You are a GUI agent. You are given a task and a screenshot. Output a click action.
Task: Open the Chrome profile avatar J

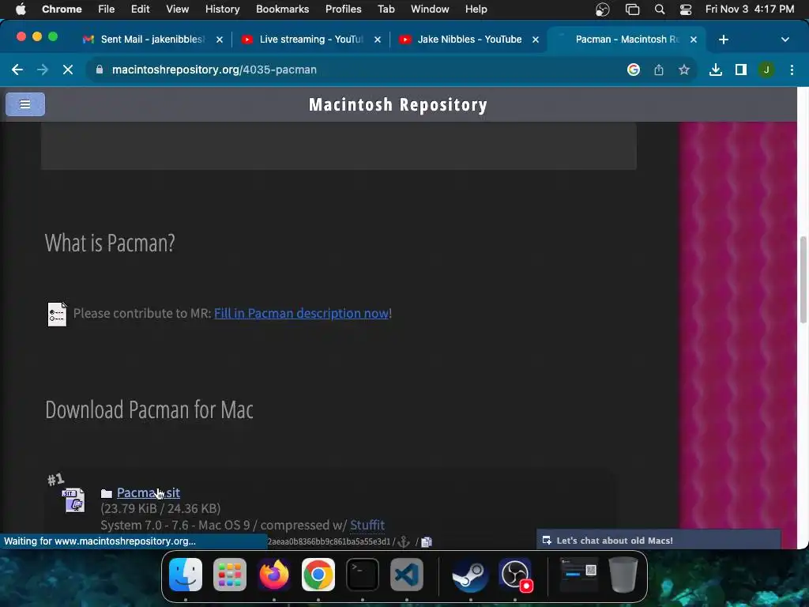pyautogui.click(x=766, y=70)
